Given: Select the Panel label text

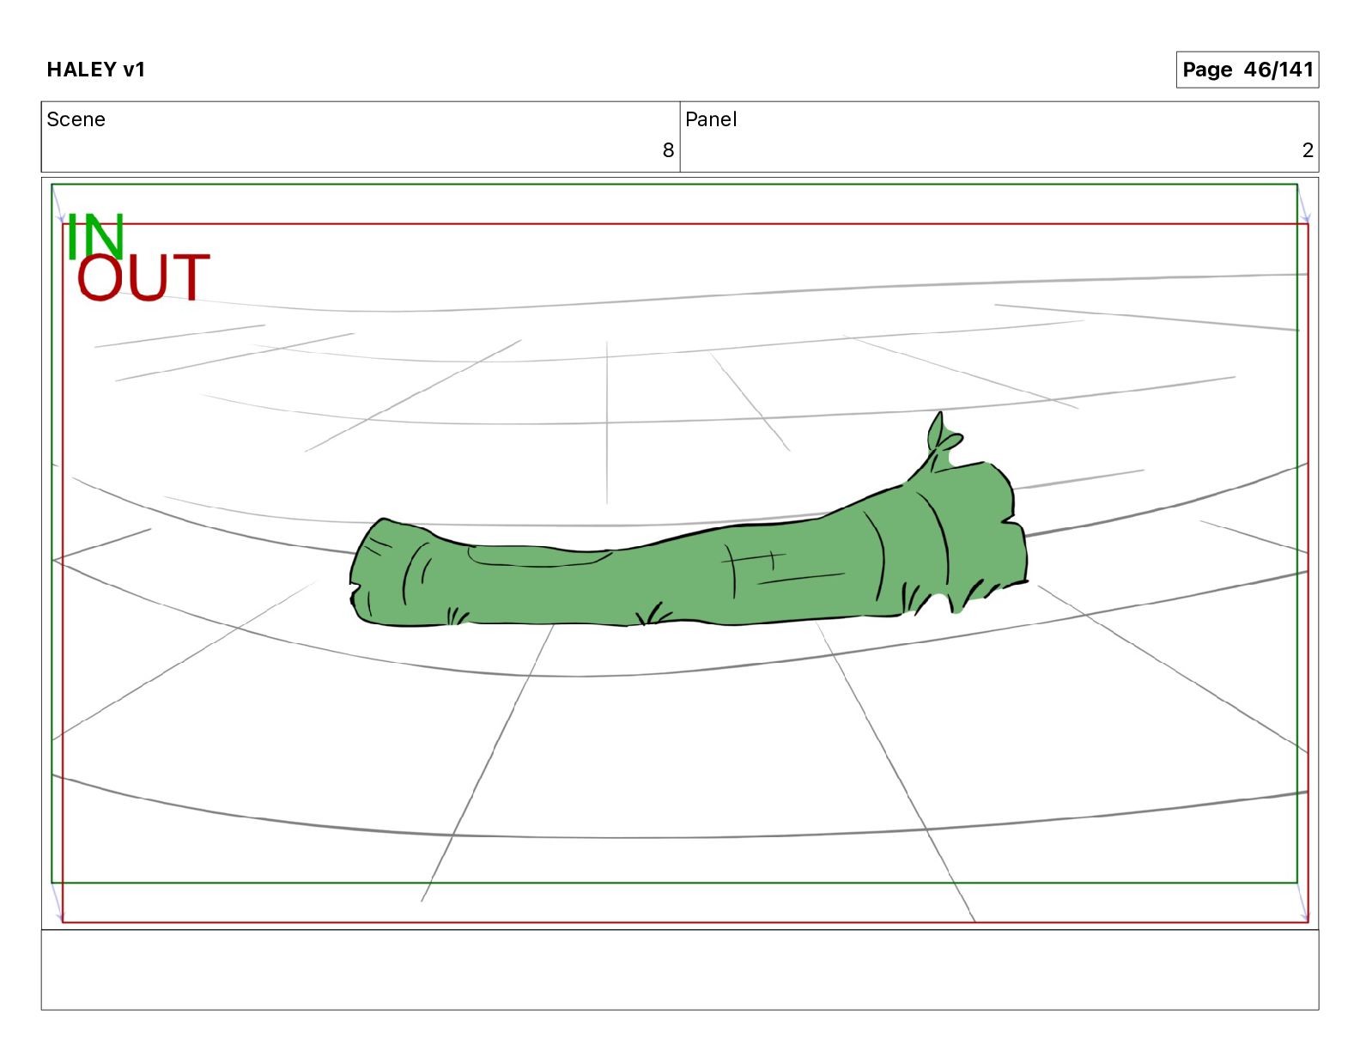Looking at the screenshot, I should 711,119.
